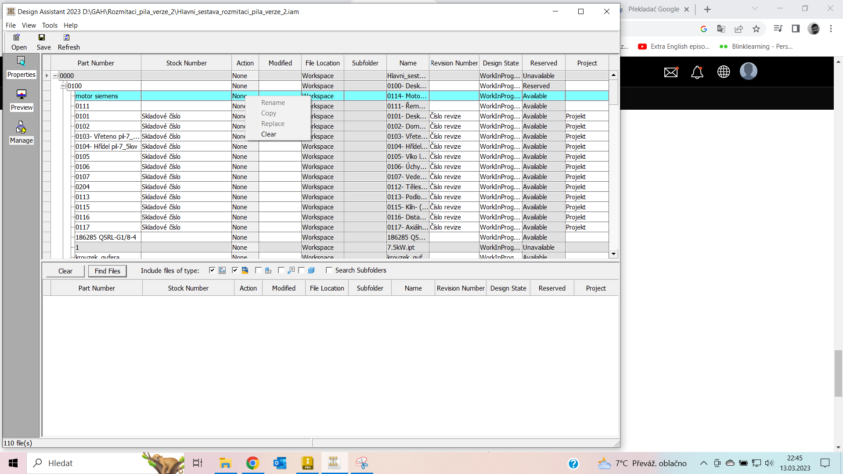Open Outlook from the taskbar

280,463
